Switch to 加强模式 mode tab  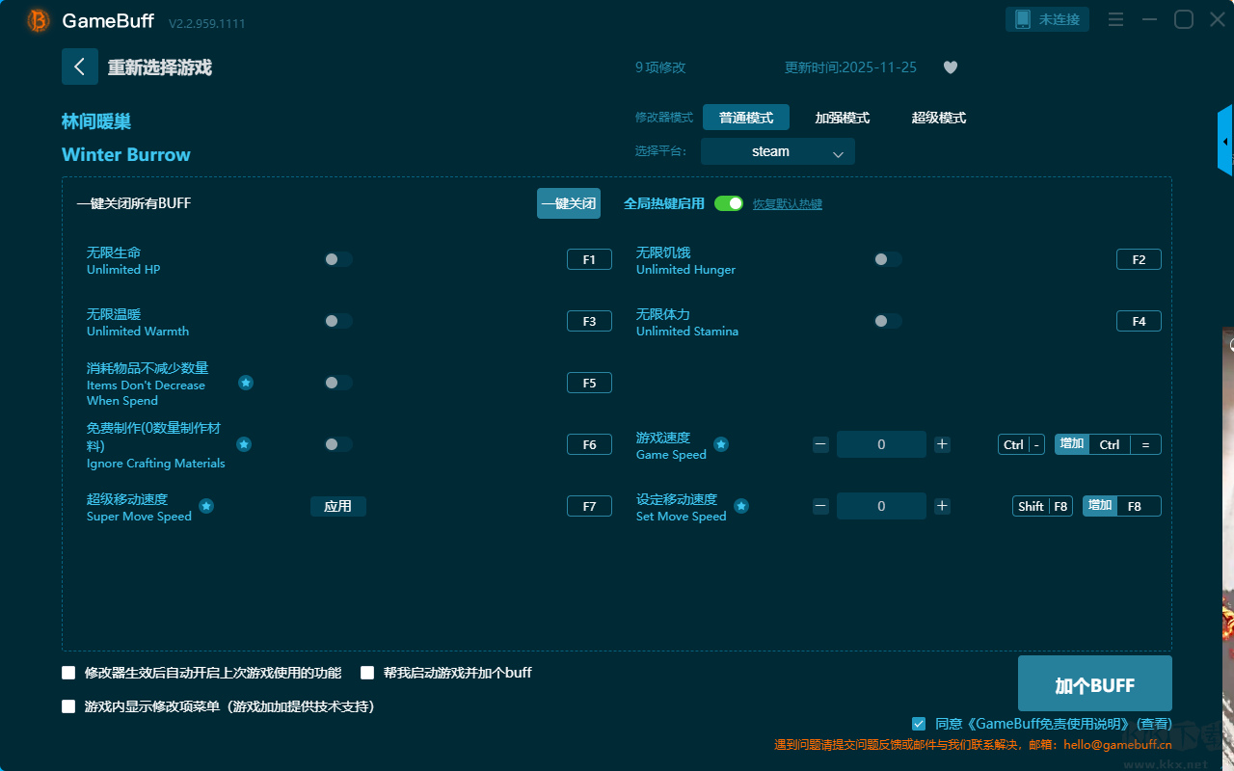[842, 118]
